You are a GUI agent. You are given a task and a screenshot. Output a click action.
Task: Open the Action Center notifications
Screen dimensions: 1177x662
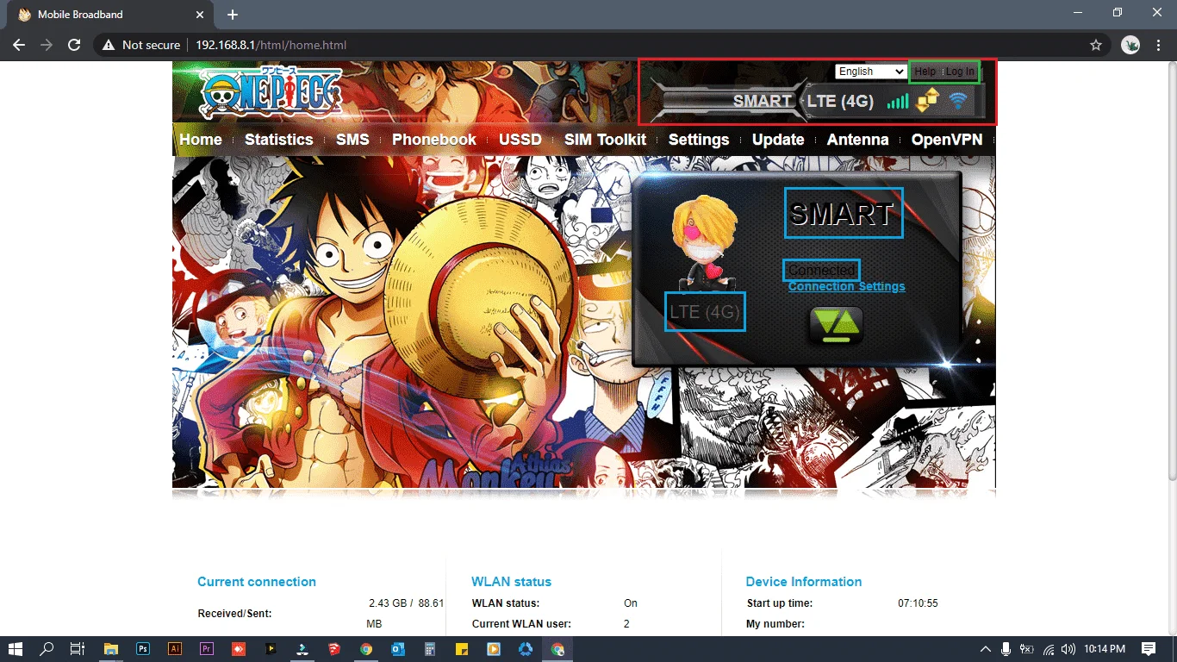click(1149, 649)
